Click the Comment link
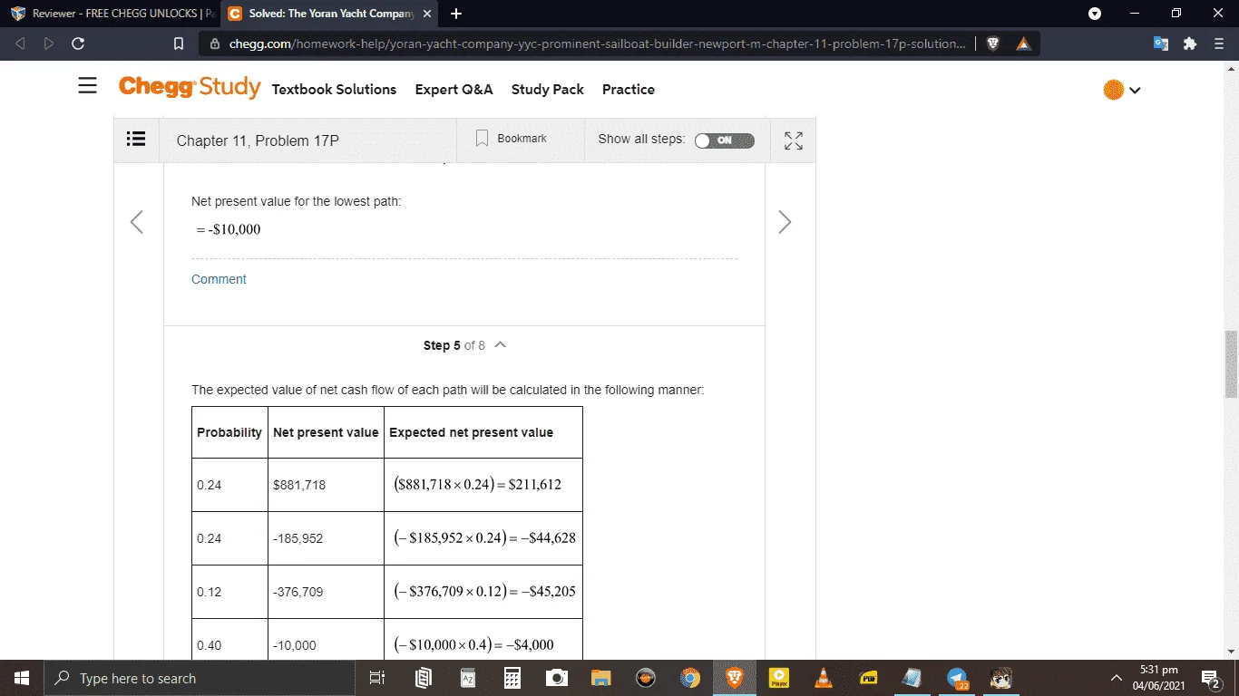Image resolution: width=1239 pixels, height=696 pixels. click(219, 279)
